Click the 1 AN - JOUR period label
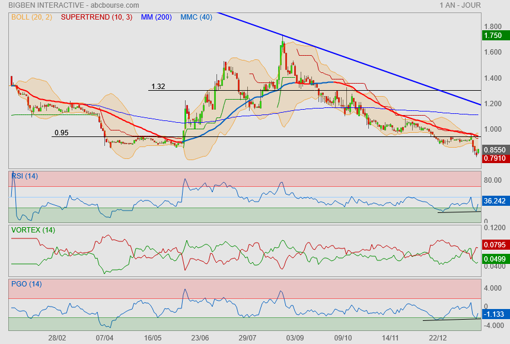The width and height of the screenshot is (510, 344). click(x=460, y=5)
